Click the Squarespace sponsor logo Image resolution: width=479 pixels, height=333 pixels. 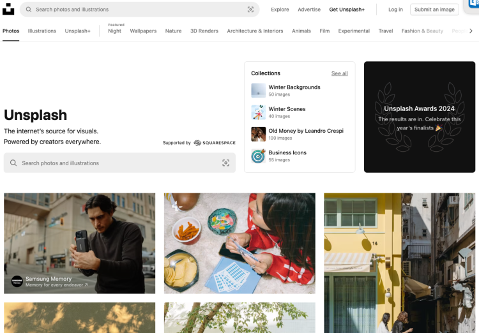pyautogui.click(x=215, y=142)
